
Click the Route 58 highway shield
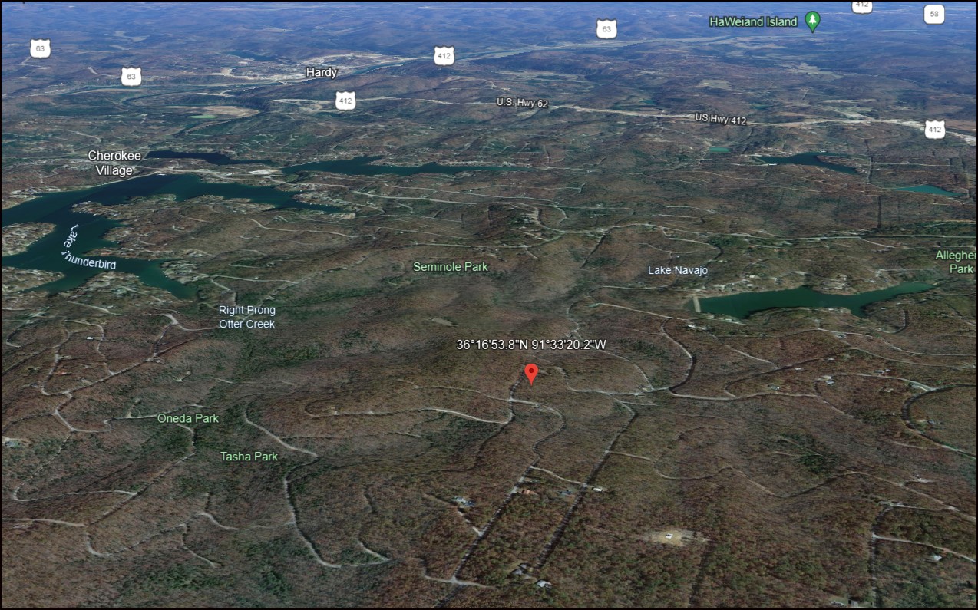933,14
